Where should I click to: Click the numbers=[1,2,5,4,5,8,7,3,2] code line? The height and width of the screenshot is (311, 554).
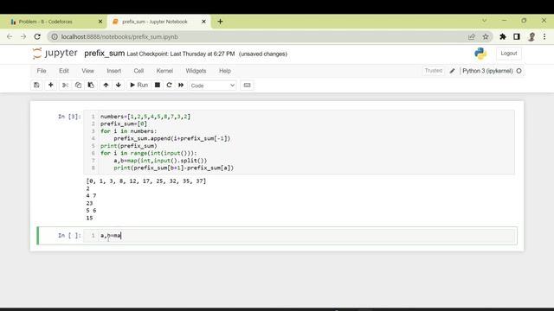[x=145, y=117]
